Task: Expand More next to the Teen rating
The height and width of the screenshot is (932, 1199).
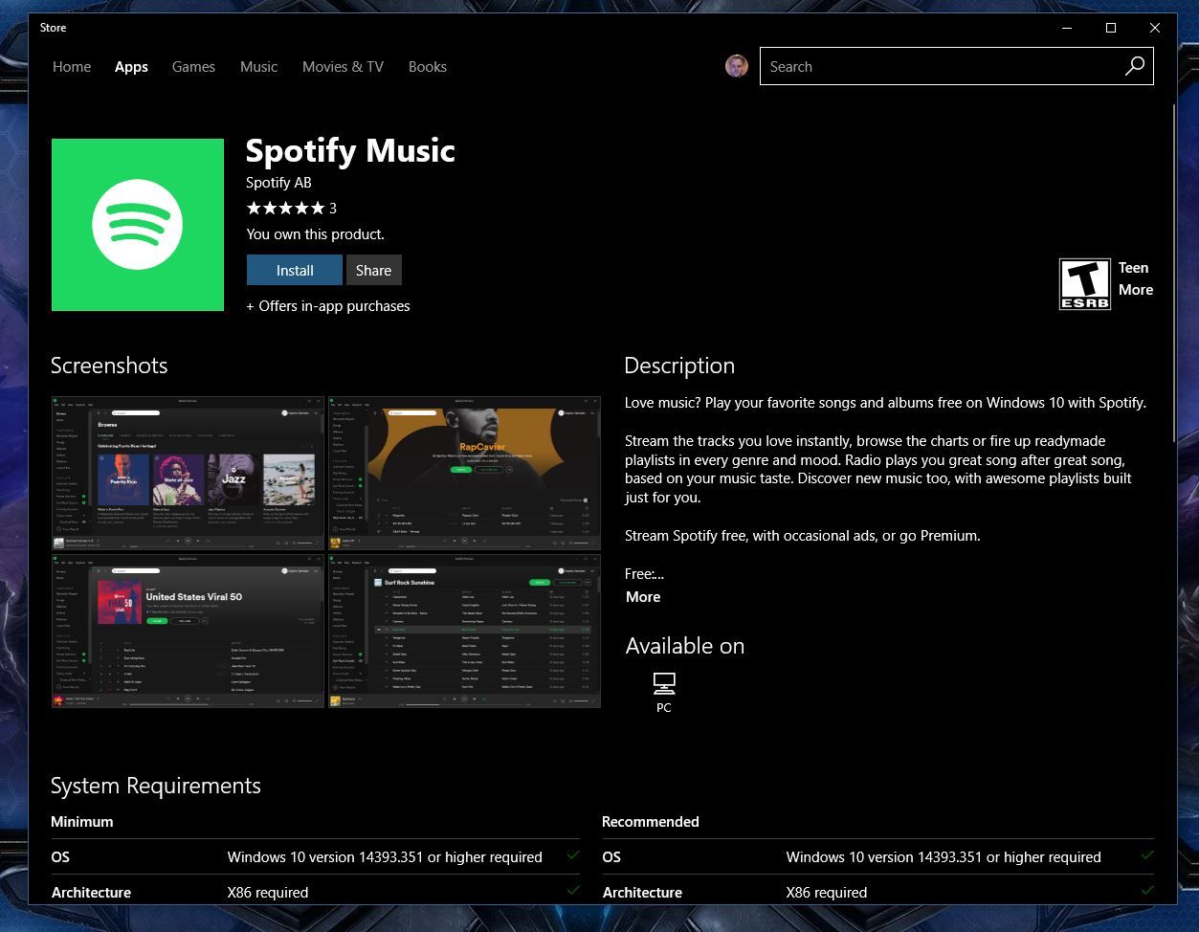Action: click(1136, 290)
